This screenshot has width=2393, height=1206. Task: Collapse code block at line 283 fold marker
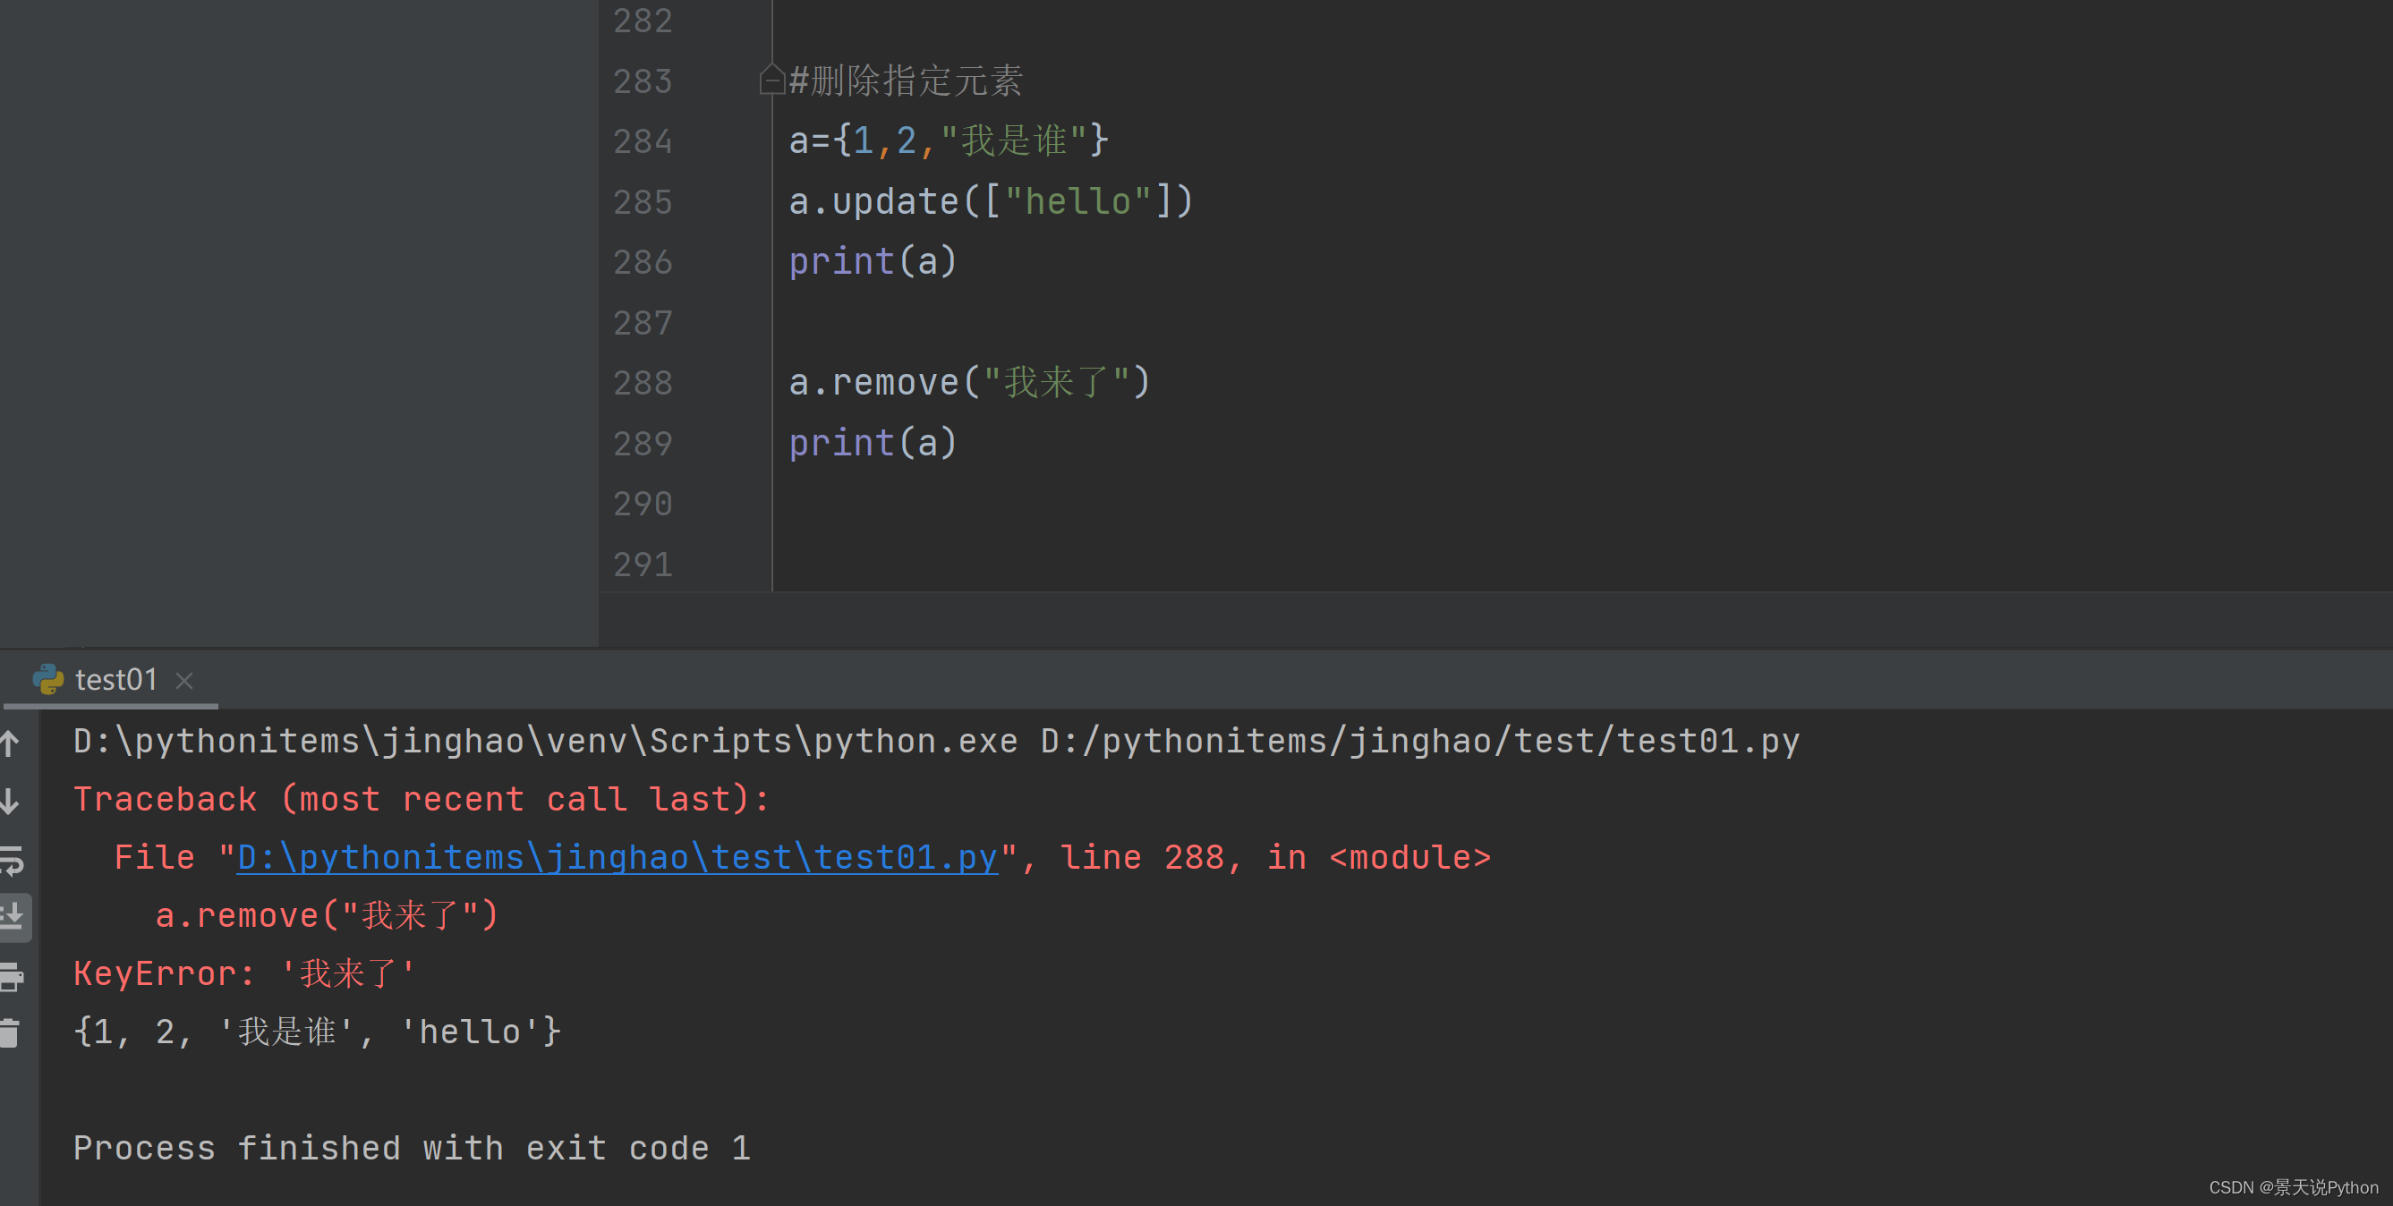click(x=771, y=79)
